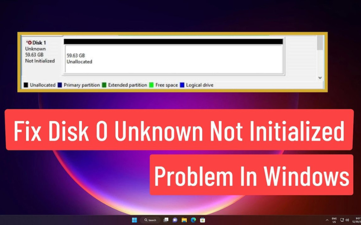
Task: Open the clock and date panel
Action: point(356,220)
